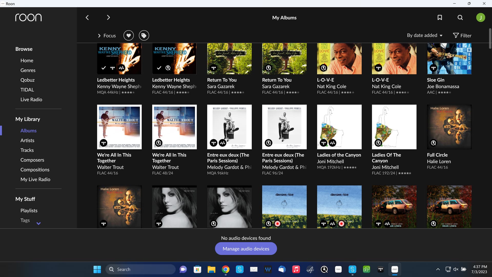Expand the Focus panel
The image size is (492, 277).
(107, 36)
